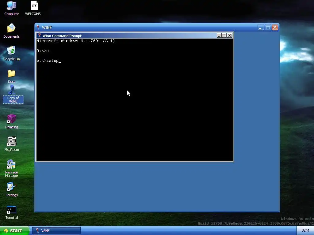Click the taskbar clock showing 02:14

click(x=305, y=231)
